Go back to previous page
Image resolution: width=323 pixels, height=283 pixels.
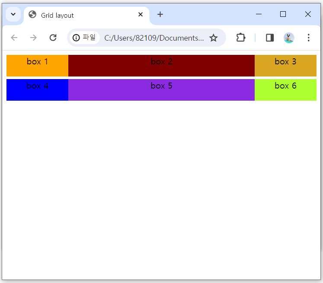point(14,38)
